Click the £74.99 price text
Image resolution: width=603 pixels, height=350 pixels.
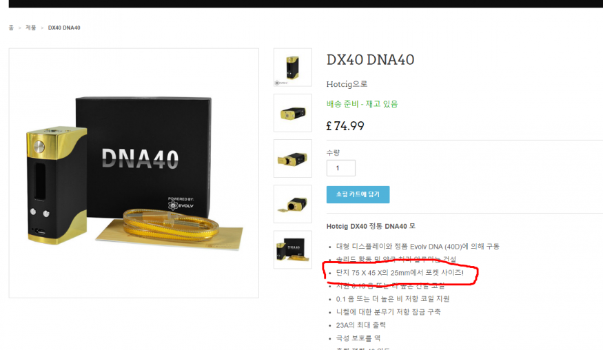click(345, 126)
